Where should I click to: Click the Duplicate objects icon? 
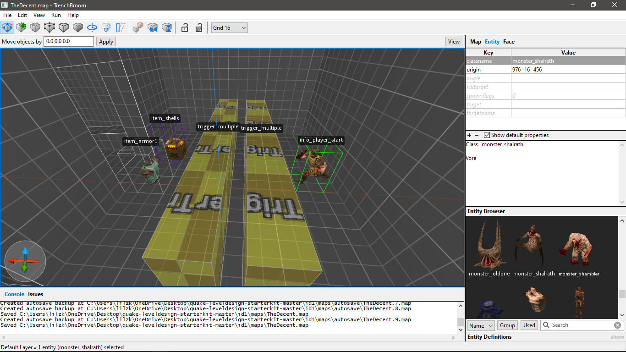(138, 27)
